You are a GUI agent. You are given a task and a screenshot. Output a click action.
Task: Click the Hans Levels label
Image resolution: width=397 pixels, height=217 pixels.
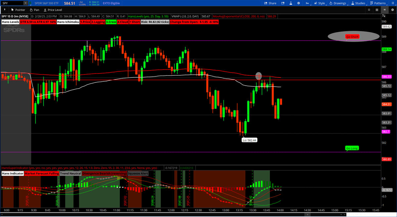click(x=11, y=22)
